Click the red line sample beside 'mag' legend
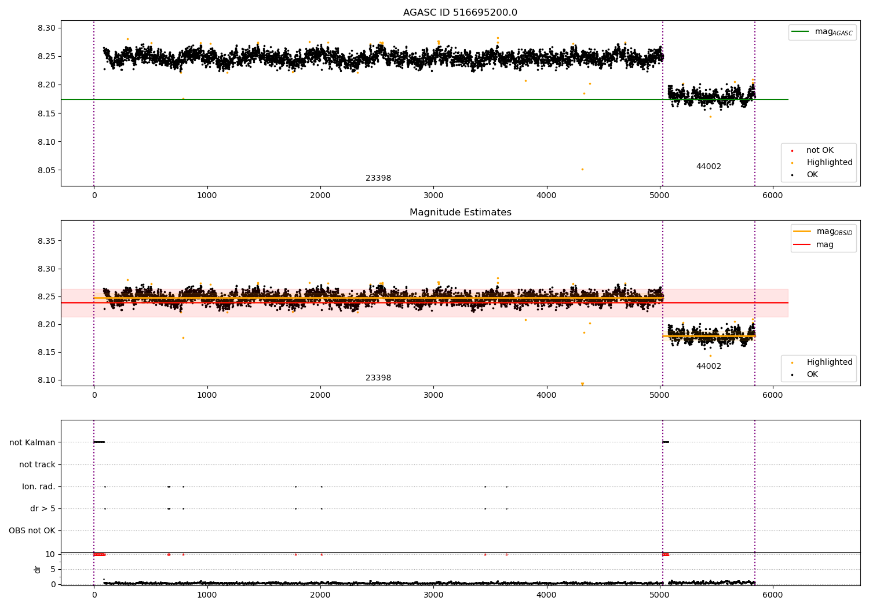 tap(802, 245)
